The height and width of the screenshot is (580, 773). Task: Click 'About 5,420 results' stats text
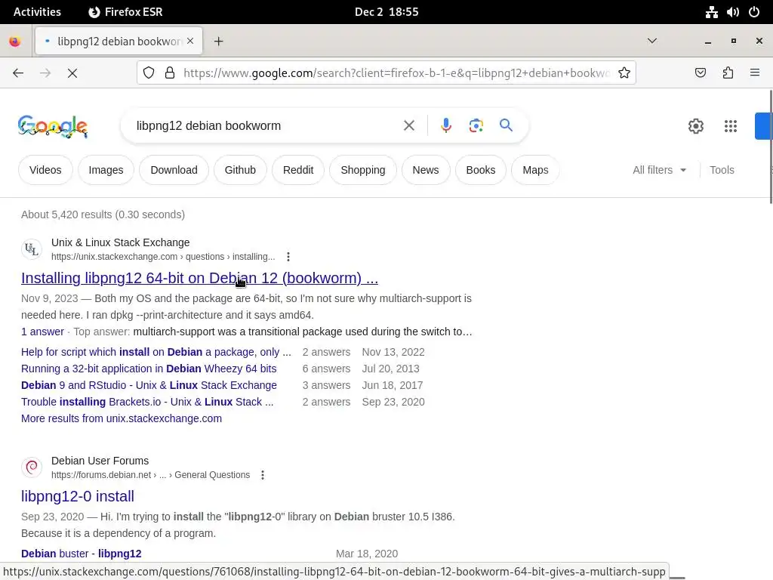click(103, 214)
